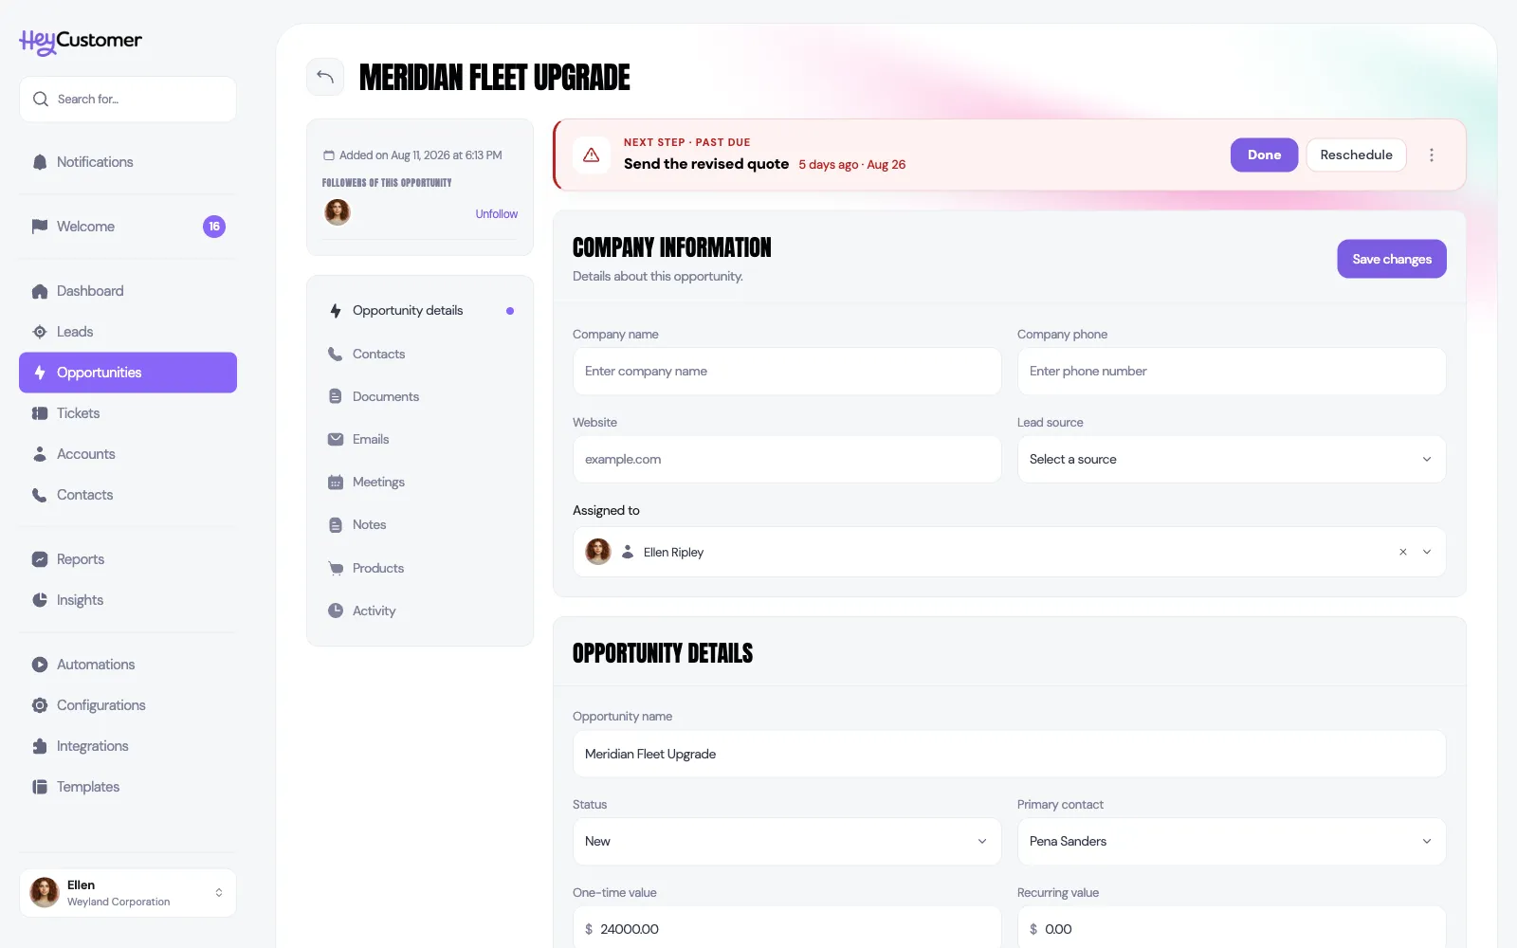Go to Contacts in opportunity menu
The width and height of the screenshot is (1517, 948).
point(420,354)
